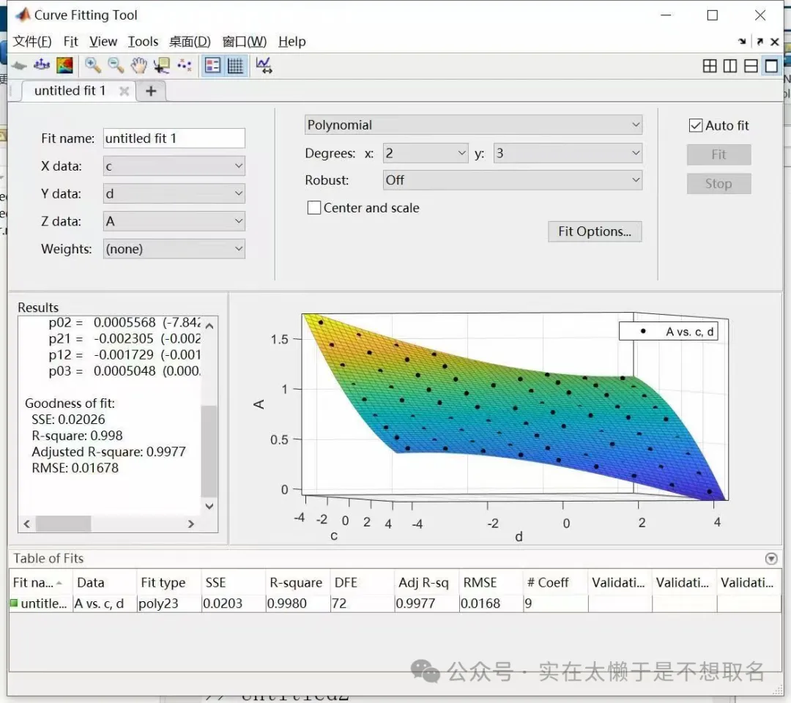Toggle the grid display icon
The image size is (791, 703).
pos(235,65)
